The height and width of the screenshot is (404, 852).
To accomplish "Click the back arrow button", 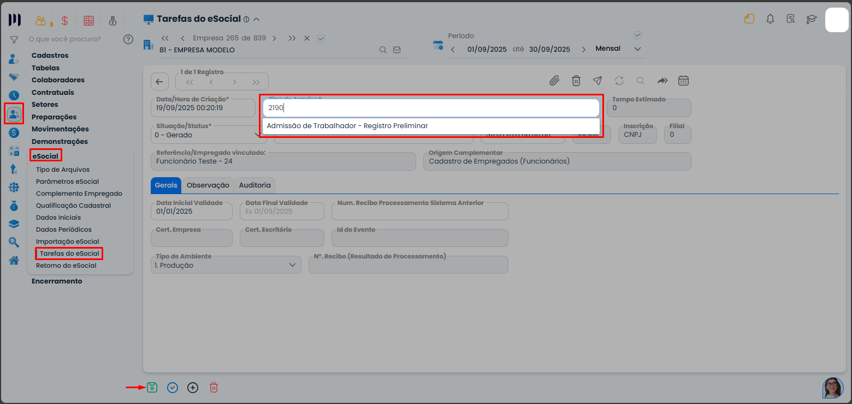I will 159,82.
